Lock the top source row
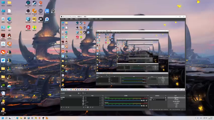This screenshot has width=214, height=120. (102, 97)
